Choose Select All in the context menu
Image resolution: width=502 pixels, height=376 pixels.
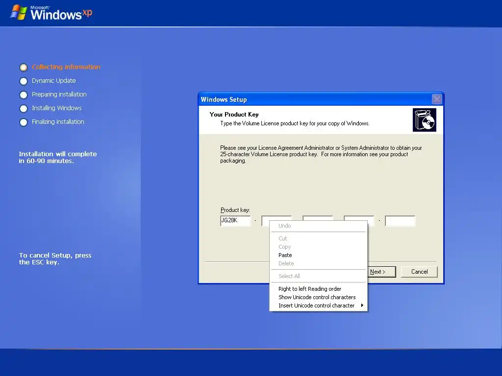[x=318, y=276]
